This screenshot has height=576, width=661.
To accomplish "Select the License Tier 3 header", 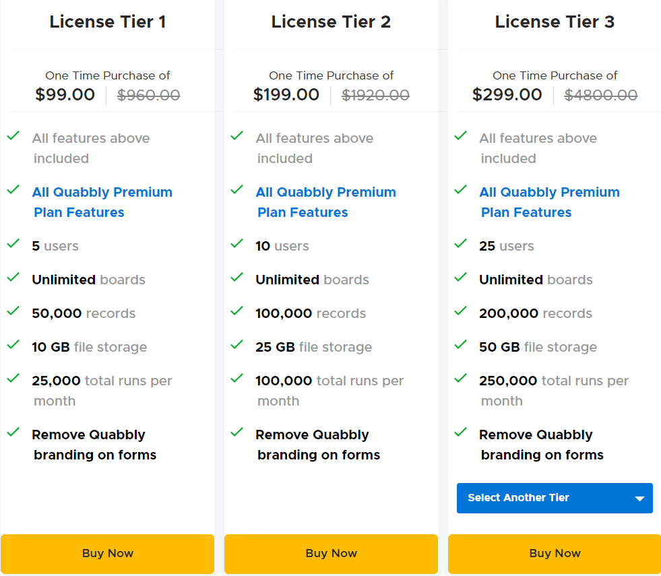I will (555, 22).
